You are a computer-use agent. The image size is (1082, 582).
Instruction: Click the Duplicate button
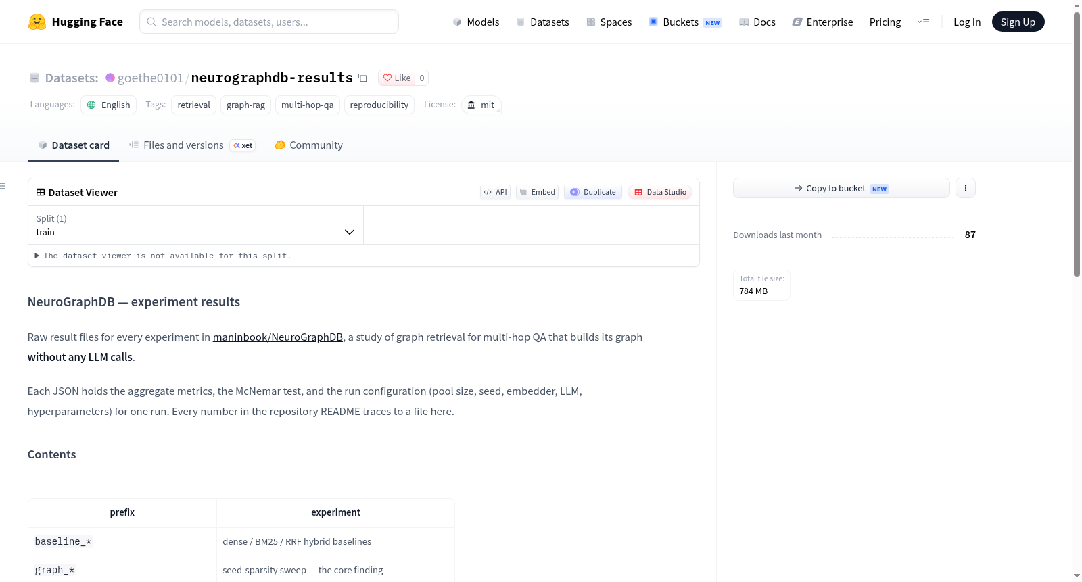coord(593,192)
